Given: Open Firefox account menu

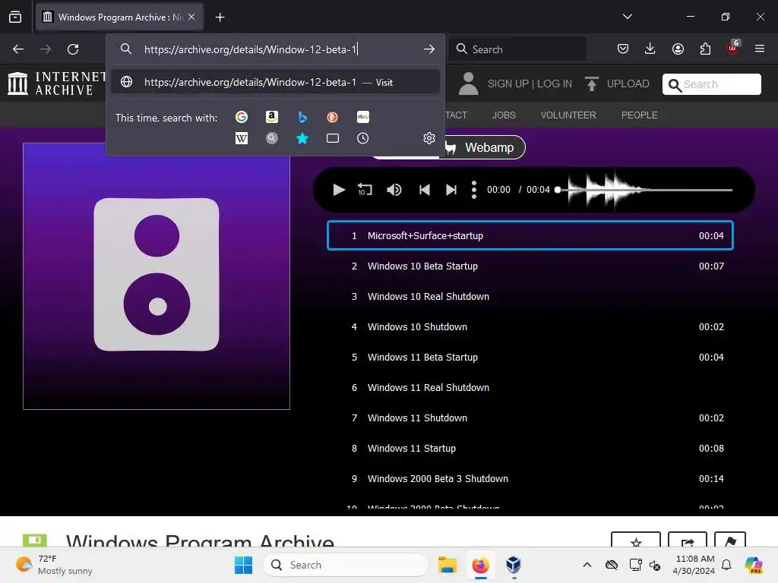Looking at the screenshot, I should (x=678, y=49).
